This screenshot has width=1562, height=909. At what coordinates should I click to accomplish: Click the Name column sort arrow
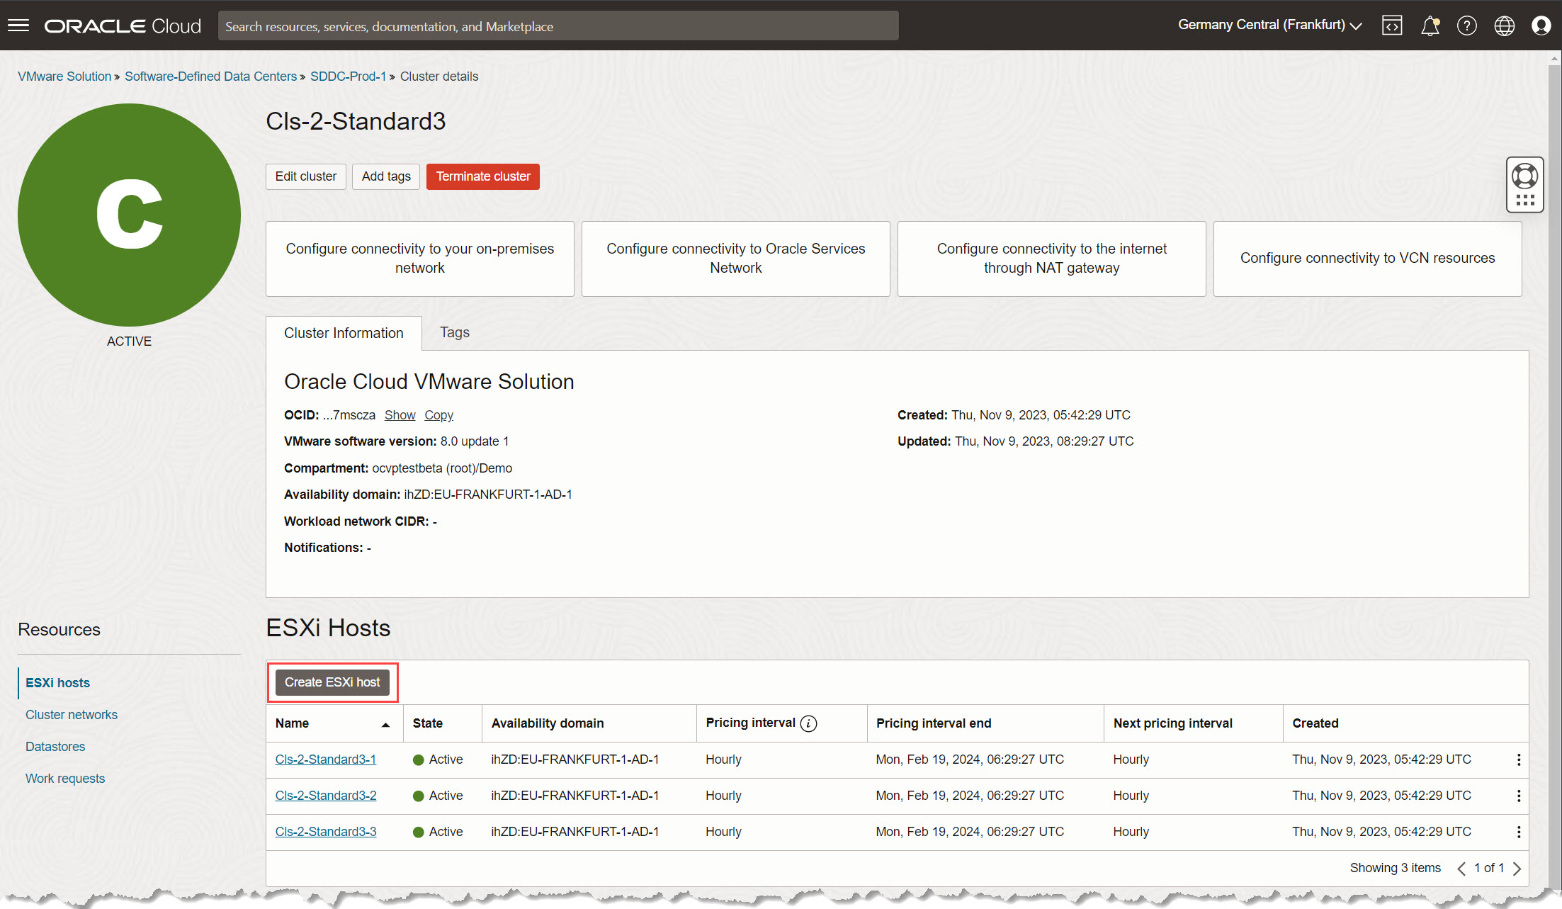pyautogui.click(x=385, y=724)
